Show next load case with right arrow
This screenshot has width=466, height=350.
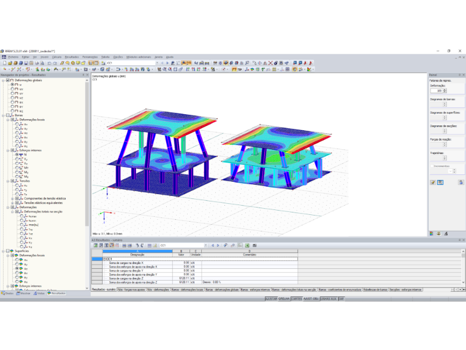click(167, 63)
